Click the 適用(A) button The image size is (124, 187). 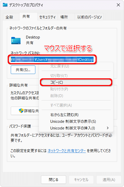pyautogui.click(x=109, y=180)
